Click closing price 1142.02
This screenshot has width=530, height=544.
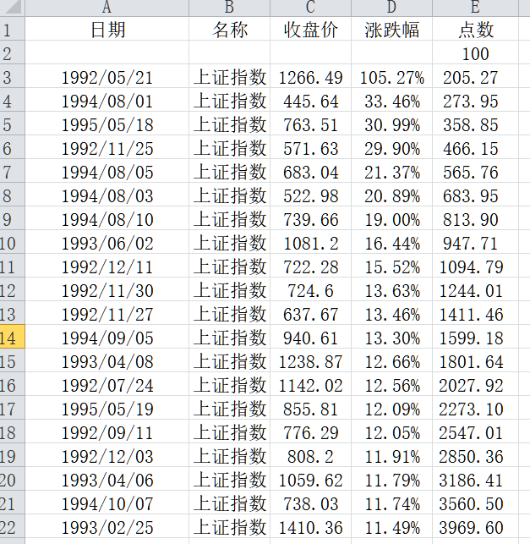click(310, 384)
